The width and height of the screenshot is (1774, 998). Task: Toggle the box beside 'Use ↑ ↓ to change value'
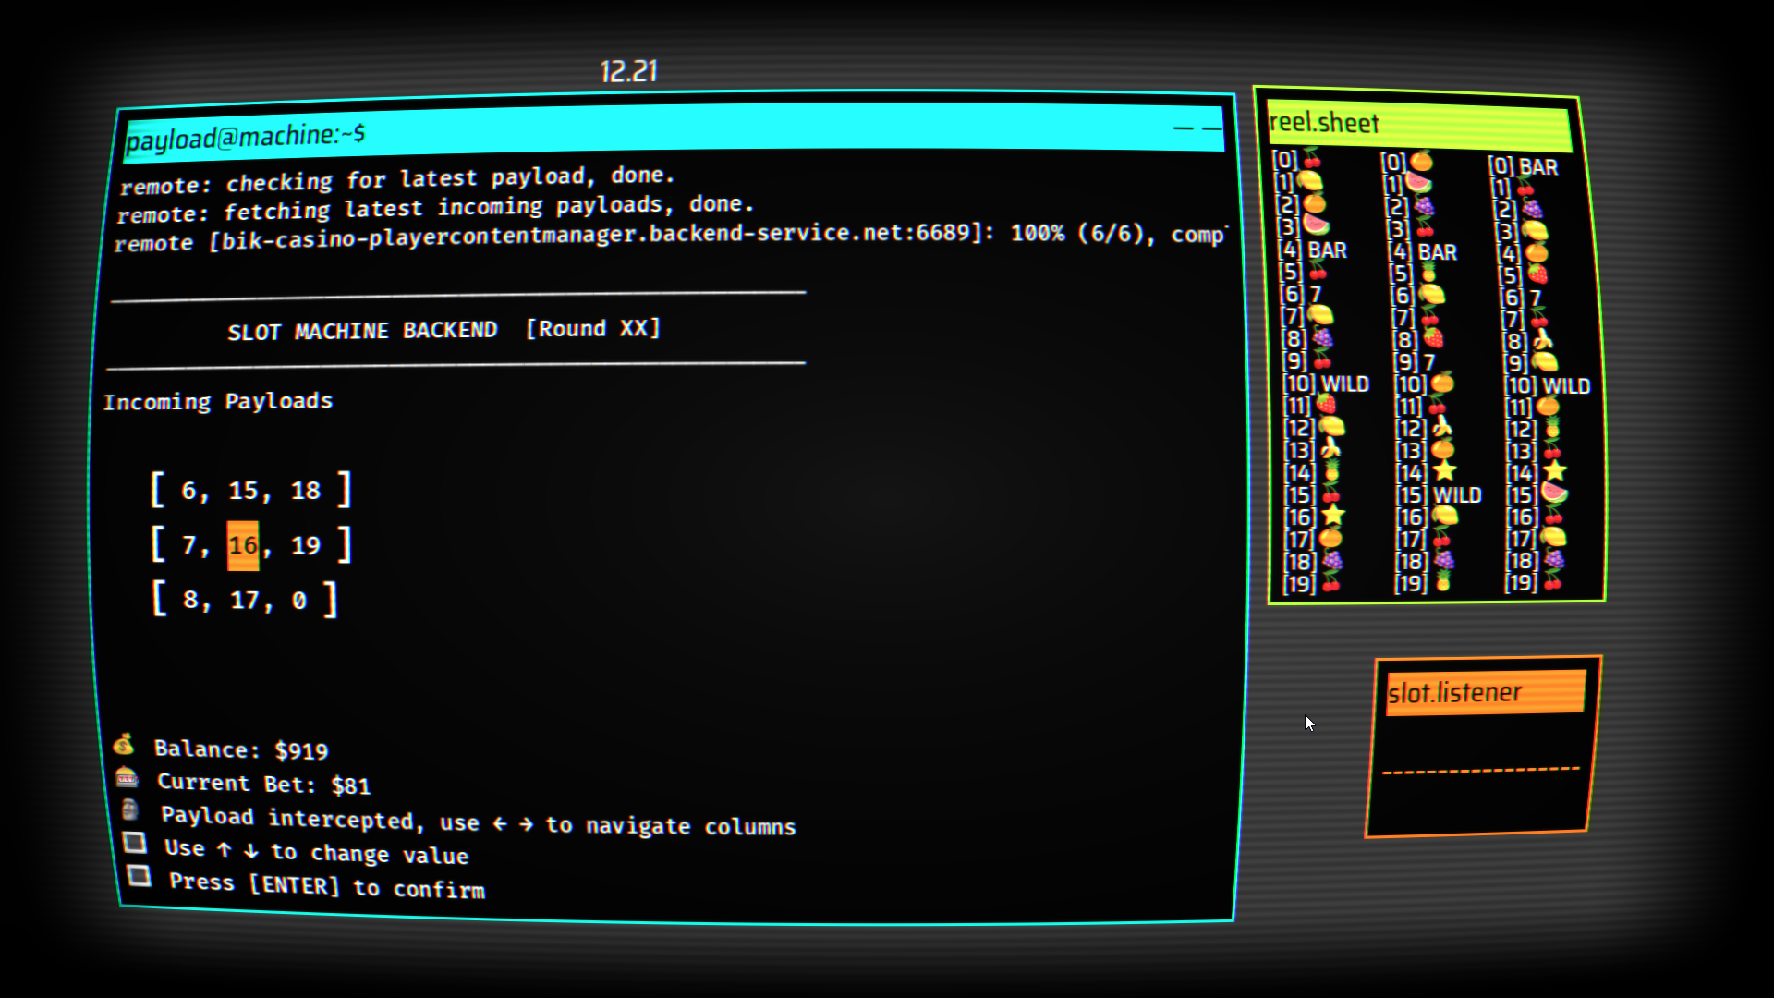tap(135, 843)
